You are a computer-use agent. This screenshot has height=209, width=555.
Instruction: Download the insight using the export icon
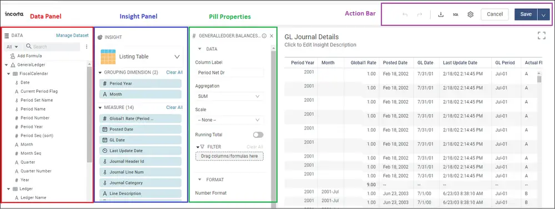point(441,14)
